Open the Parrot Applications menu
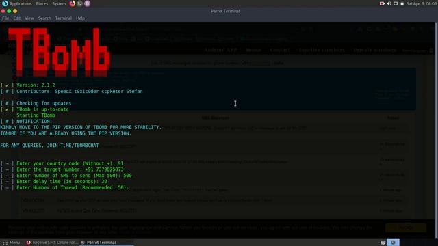 click(21, 4)
